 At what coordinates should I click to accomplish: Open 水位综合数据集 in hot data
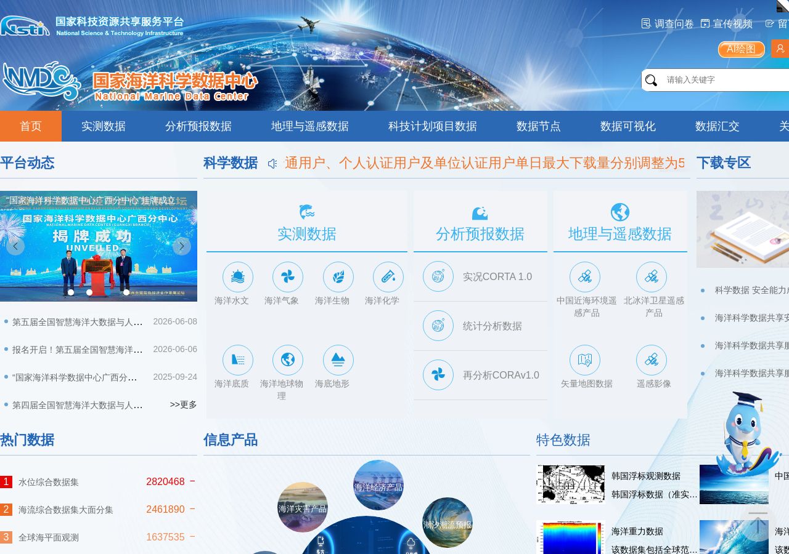[49, 482]
